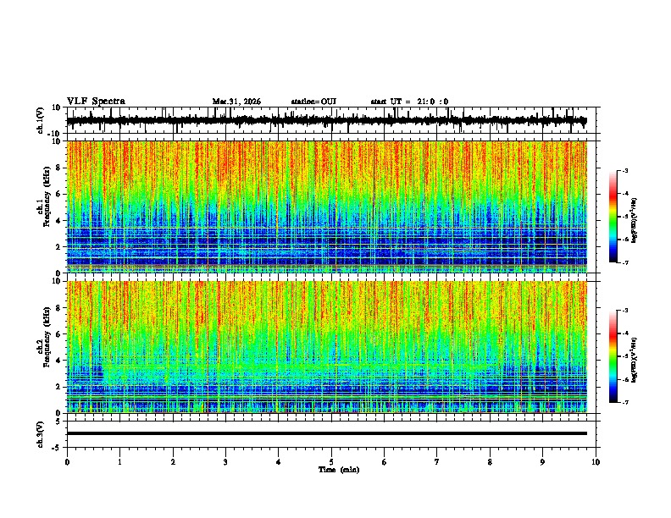Click the "ch.3(V)" axis label
671x518 pixels.
click(x=41, y=434)
